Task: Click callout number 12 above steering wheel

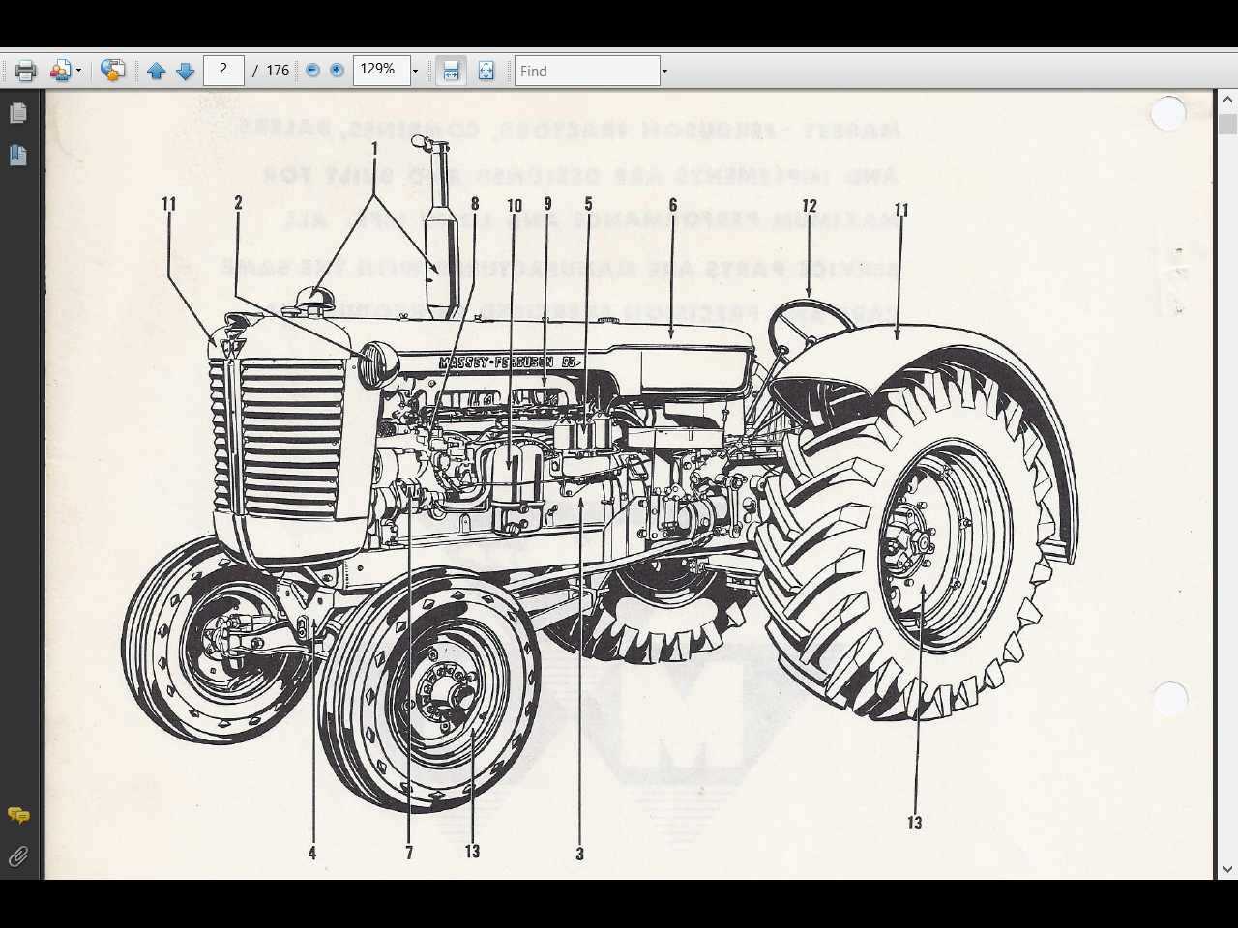Action: pos(809,206)
